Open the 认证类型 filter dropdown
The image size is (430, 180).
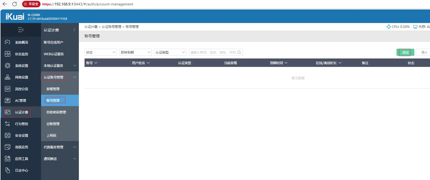170,52
